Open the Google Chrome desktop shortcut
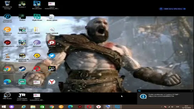Viewport: 194px width, 109px height. tap(7, 70)
